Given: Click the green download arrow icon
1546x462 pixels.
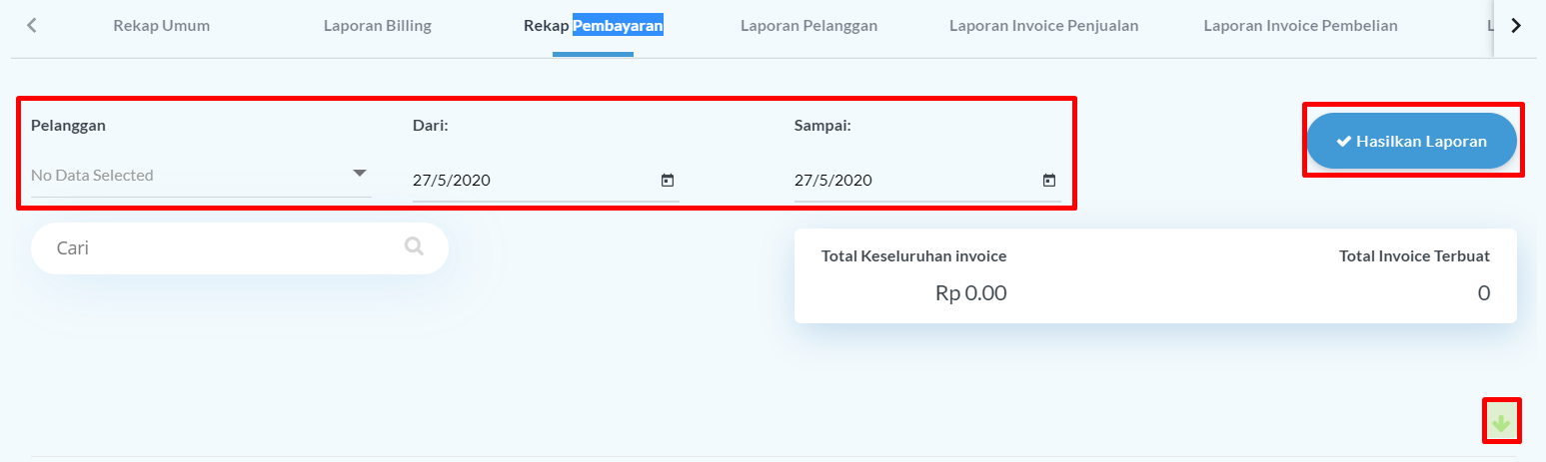Looking at the screenshot, I should click(x=1501, y=423).
